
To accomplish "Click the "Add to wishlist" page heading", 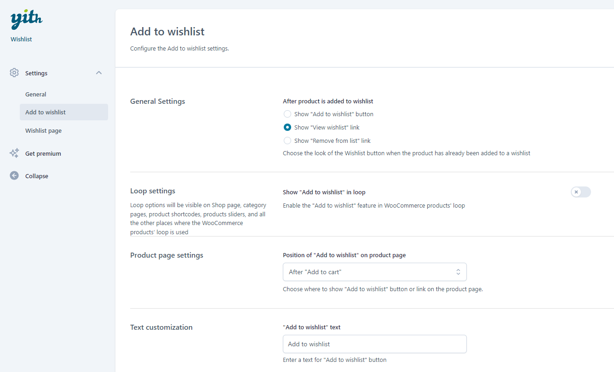I will [167, 32].
